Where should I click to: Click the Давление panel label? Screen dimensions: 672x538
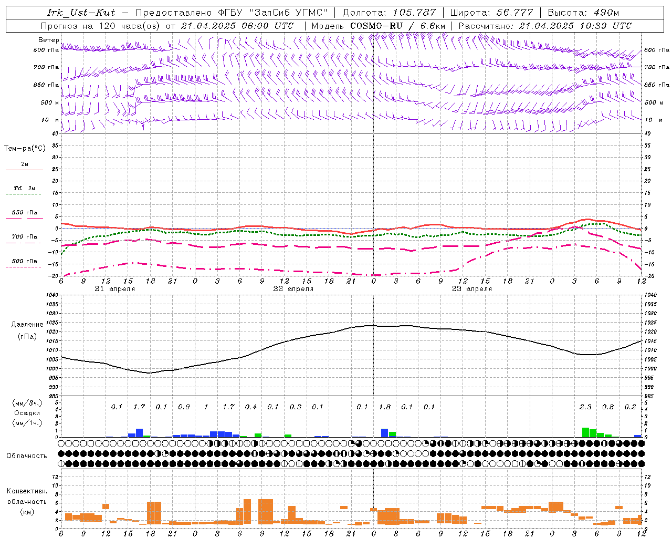[27, 325]
